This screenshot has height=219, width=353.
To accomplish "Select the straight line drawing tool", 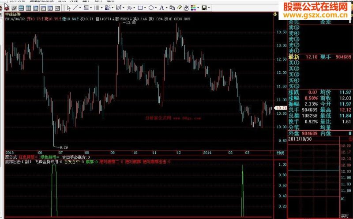I will pyautogui.click(x=75, y=8).
